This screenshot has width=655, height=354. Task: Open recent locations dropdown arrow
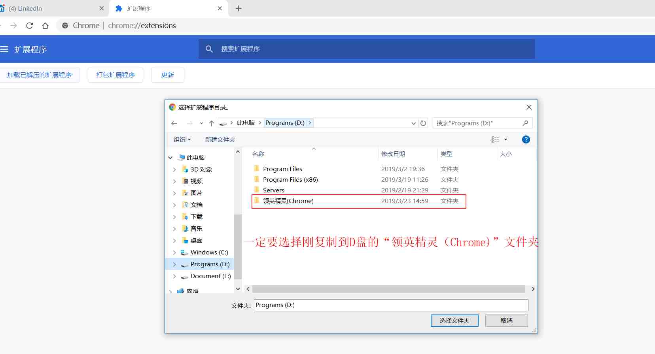tap(201, 123)
